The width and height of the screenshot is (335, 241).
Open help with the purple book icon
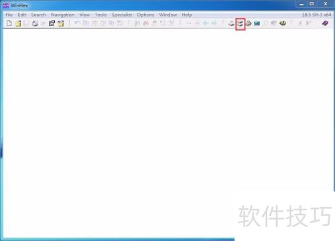pyautogui.click(x=325, y=23)
